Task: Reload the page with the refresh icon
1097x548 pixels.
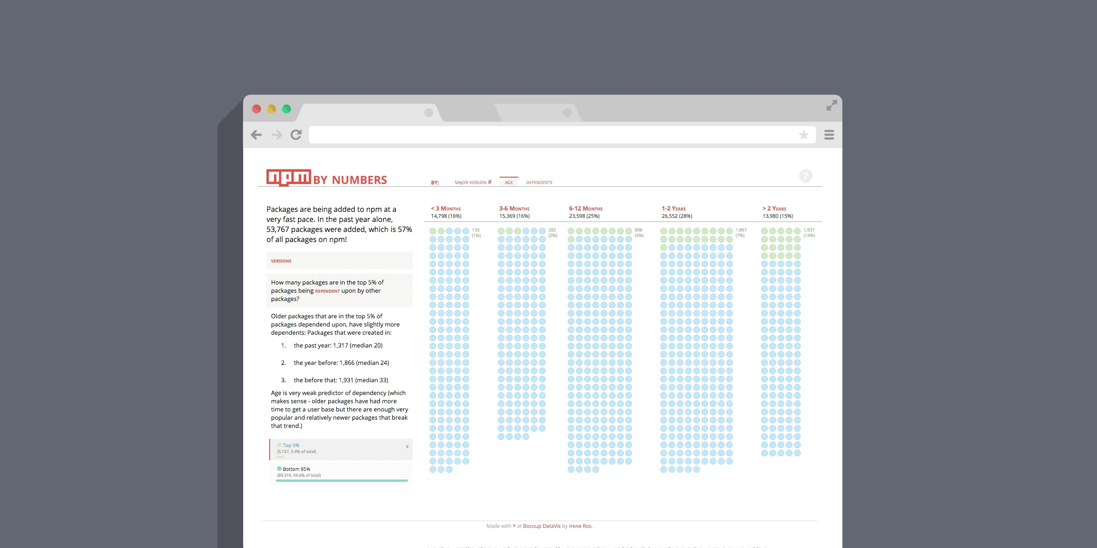Action: tap(296, 135)
